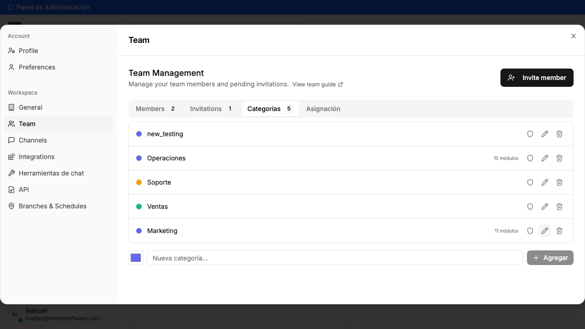
Task: Edit the Operaciones category
Action: [545, 158]
